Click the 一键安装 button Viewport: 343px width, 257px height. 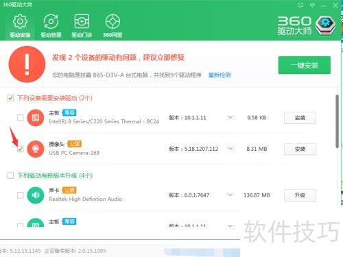coord(305,65)
